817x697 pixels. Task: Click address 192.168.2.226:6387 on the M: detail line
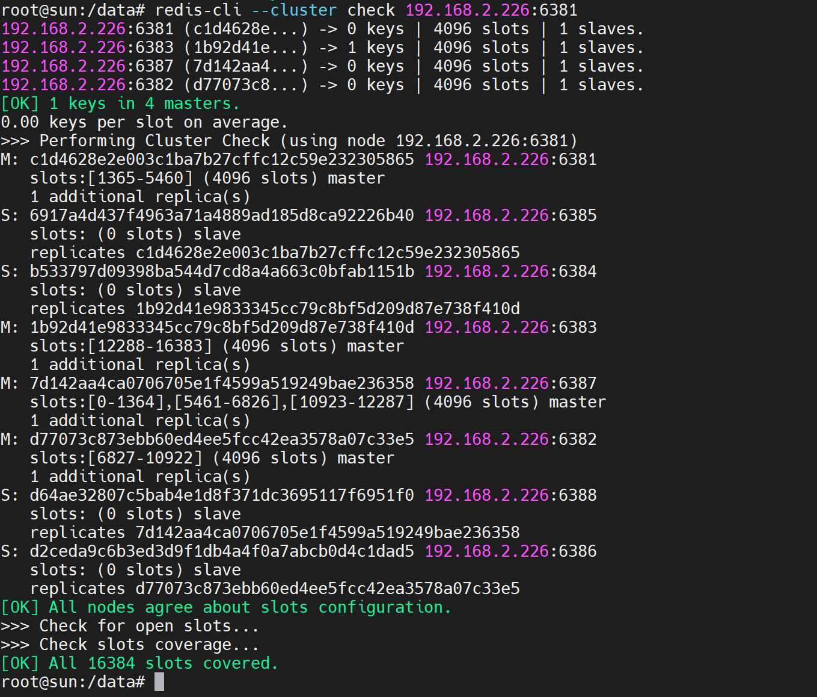tap(511, 383)
